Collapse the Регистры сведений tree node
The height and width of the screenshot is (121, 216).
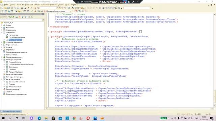point(2,60)
